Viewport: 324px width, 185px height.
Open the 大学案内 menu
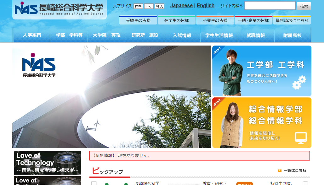tap(32, 35)
